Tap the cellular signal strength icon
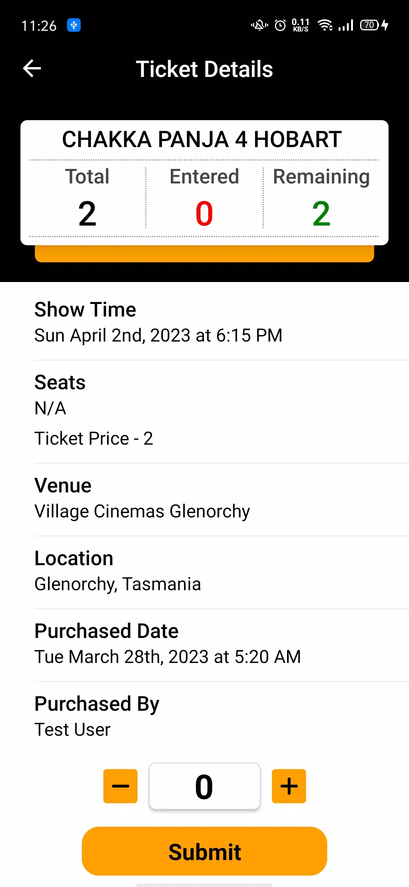The height and width of the screenshot is (887, 409). point(346,25)
